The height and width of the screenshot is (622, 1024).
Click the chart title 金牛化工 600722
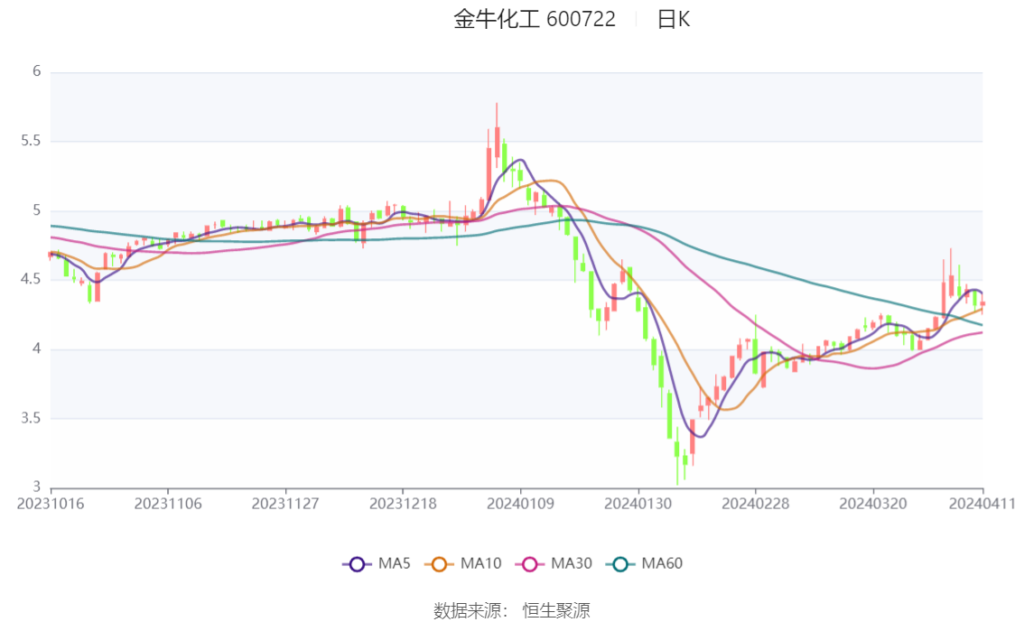pyautogui.click(x=535, y=20)
